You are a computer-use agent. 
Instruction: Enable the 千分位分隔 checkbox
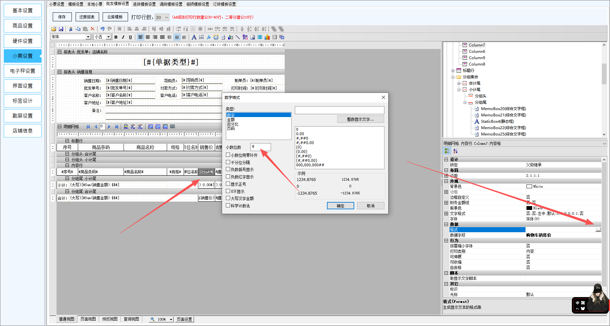point(228,162)
